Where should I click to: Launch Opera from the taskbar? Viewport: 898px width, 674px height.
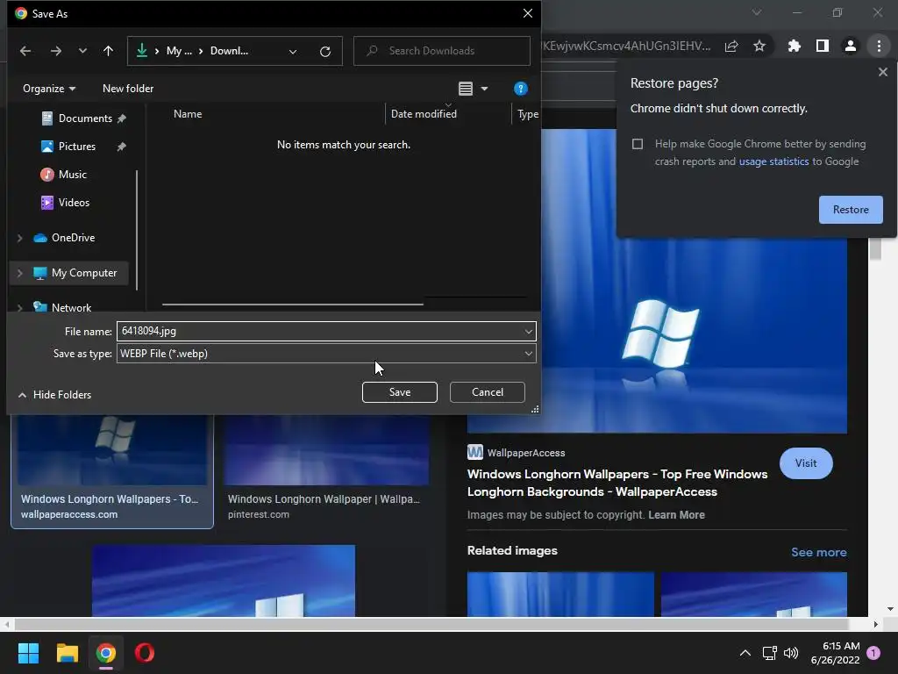click(x=145, y=653)
